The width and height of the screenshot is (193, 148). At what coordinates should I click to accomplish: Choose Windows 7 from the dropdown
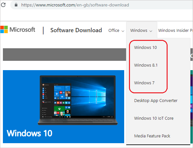tap(144, 83)
